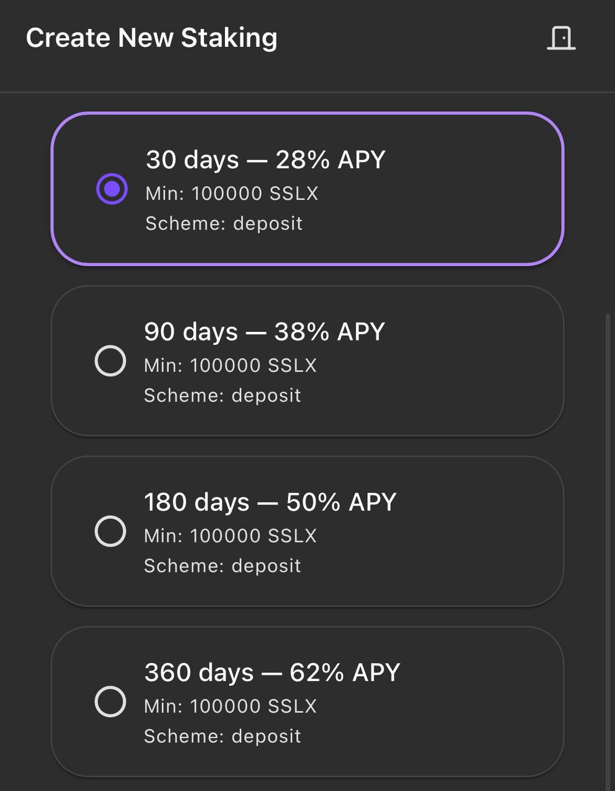Select the 30 days radio button
The height and width of the screenshot is (791, 615).
coord(112,189)
